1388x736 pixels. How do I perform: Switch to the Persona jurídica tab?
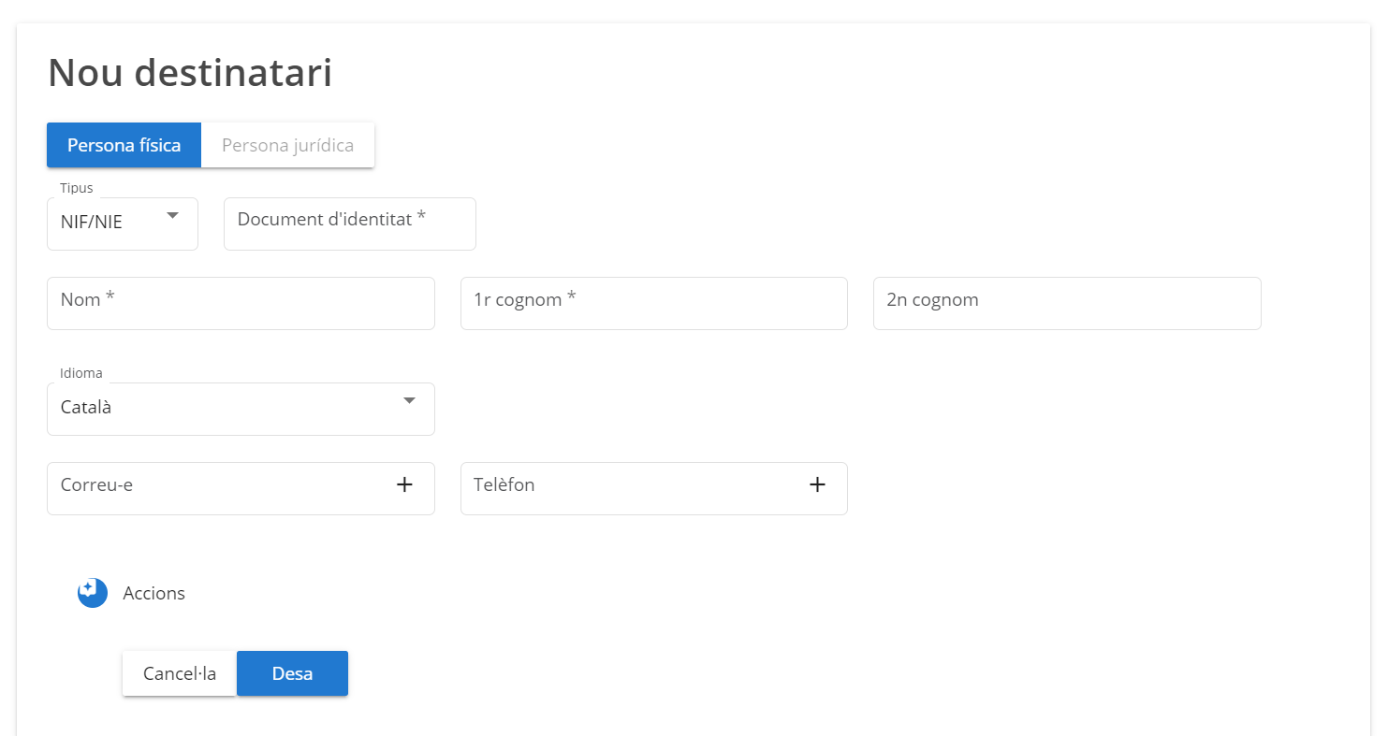click(x=287, y=146)
